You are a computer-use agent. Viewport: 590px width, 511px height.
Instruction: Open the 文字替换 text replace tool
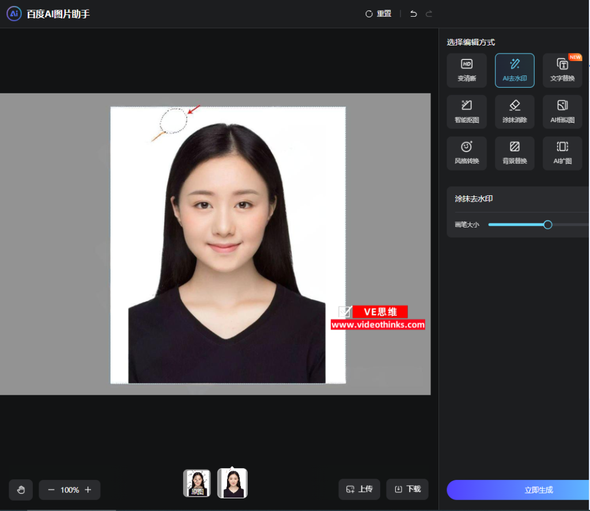[562, 70]
